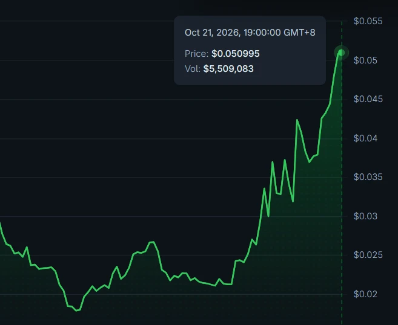Click the tooltip volume value $5,509,083
The width and height of the screenshot is (398, 325).
[228, 69]
